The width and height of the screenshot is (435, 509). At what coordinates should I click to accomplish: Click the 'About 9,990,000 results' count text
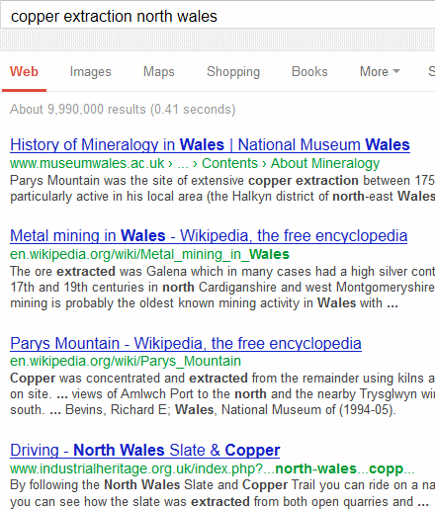pyautogui.click(x=123, y=110)
